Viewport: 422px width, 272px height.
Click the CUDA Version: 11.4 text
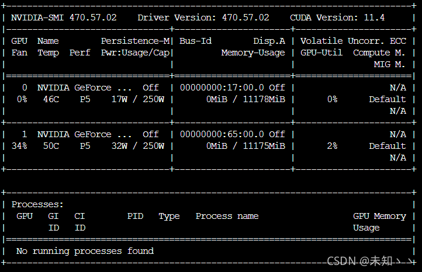337,18
